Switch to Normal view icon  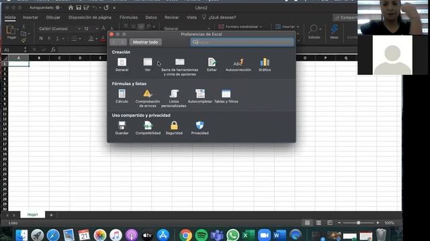click(308, 223)
